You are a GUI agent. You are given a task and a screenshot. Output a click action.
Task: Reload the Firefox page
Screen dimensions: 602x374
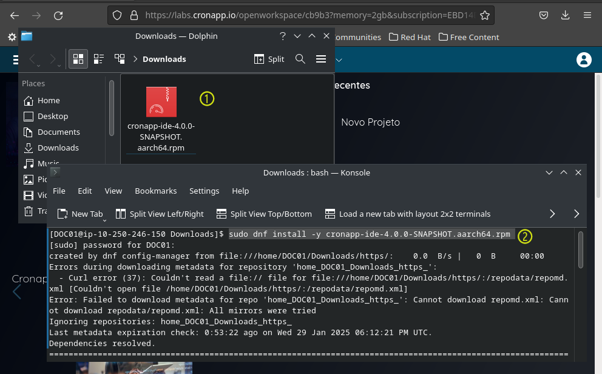click(x=58, y=15)
